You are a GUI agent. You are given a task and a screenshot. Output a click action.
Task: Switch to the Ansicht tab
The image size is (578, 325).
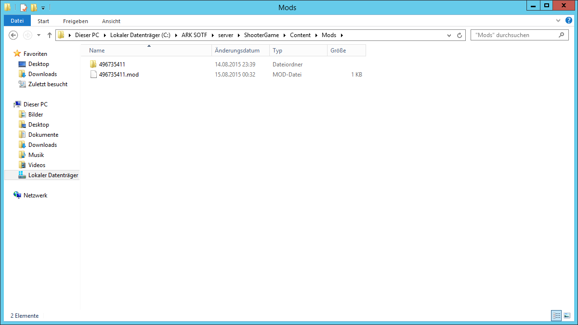(x=111, y=21)
